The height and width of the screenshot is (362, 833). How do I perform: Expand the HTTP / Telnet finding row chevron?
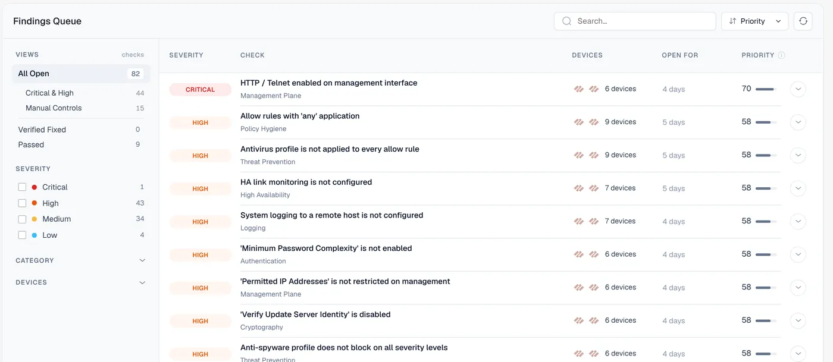798,89
